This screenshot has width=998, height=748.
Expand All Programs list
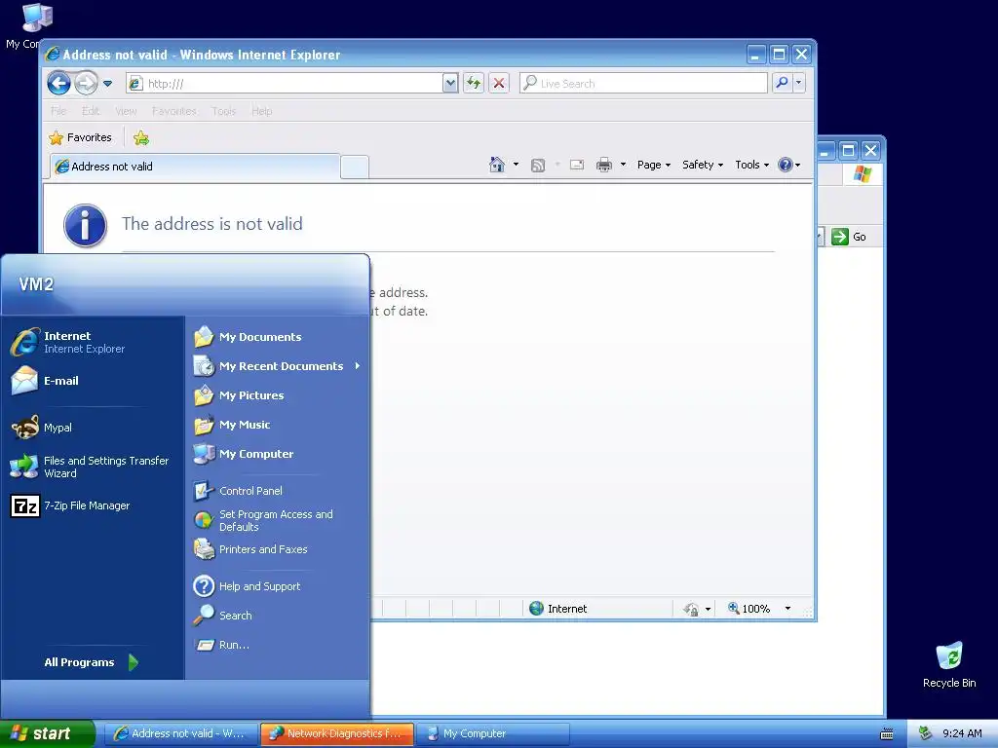click(x=93, y=662)
